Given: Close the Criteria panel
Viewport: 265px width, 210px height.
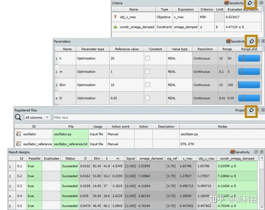Looking at the screenshot, I should (261, 3).
